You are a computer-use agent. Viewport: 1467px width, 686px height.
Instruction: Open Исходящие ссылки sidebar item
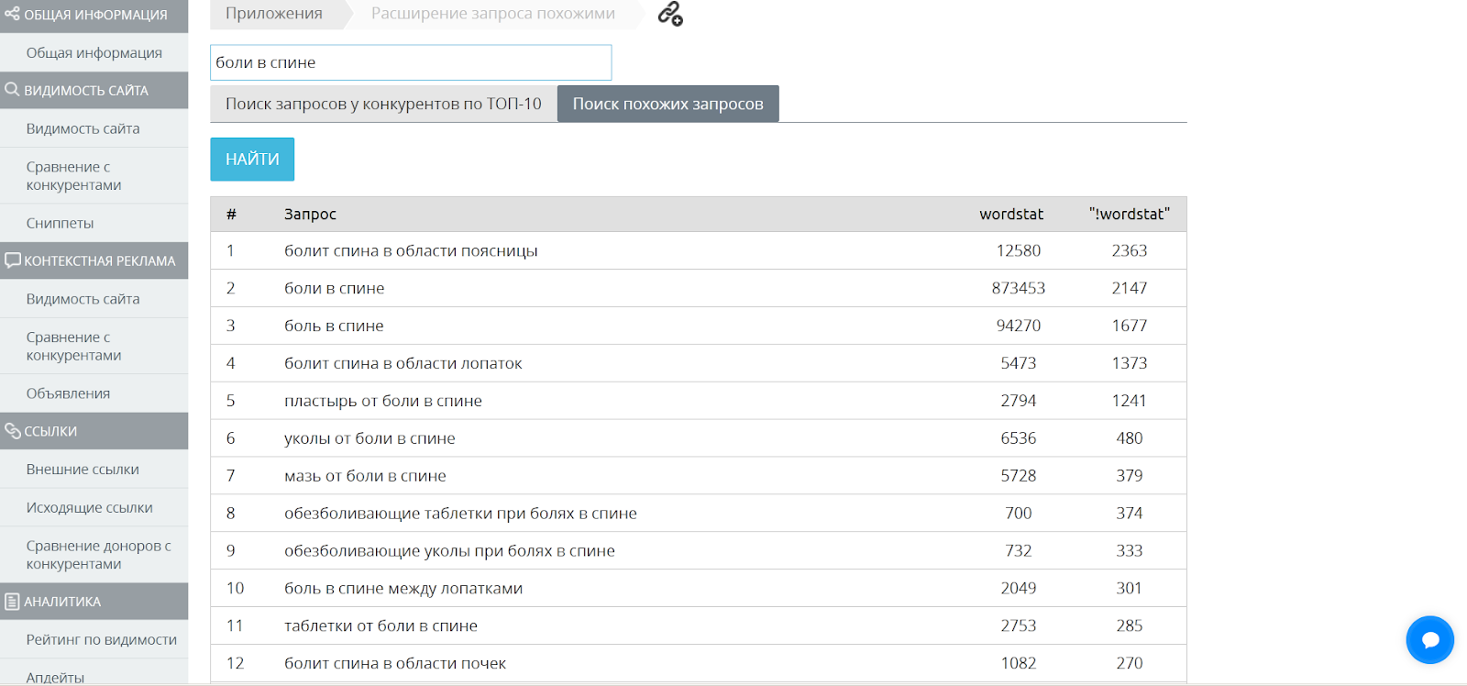[x=89, y=507]
